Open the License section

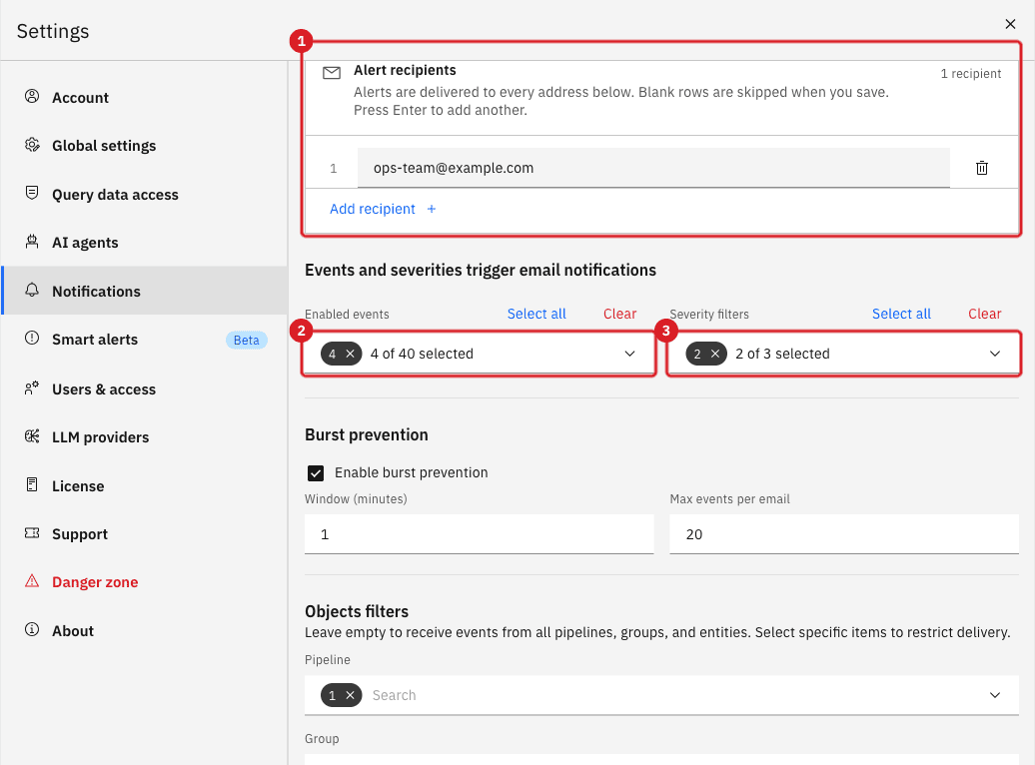144,485
